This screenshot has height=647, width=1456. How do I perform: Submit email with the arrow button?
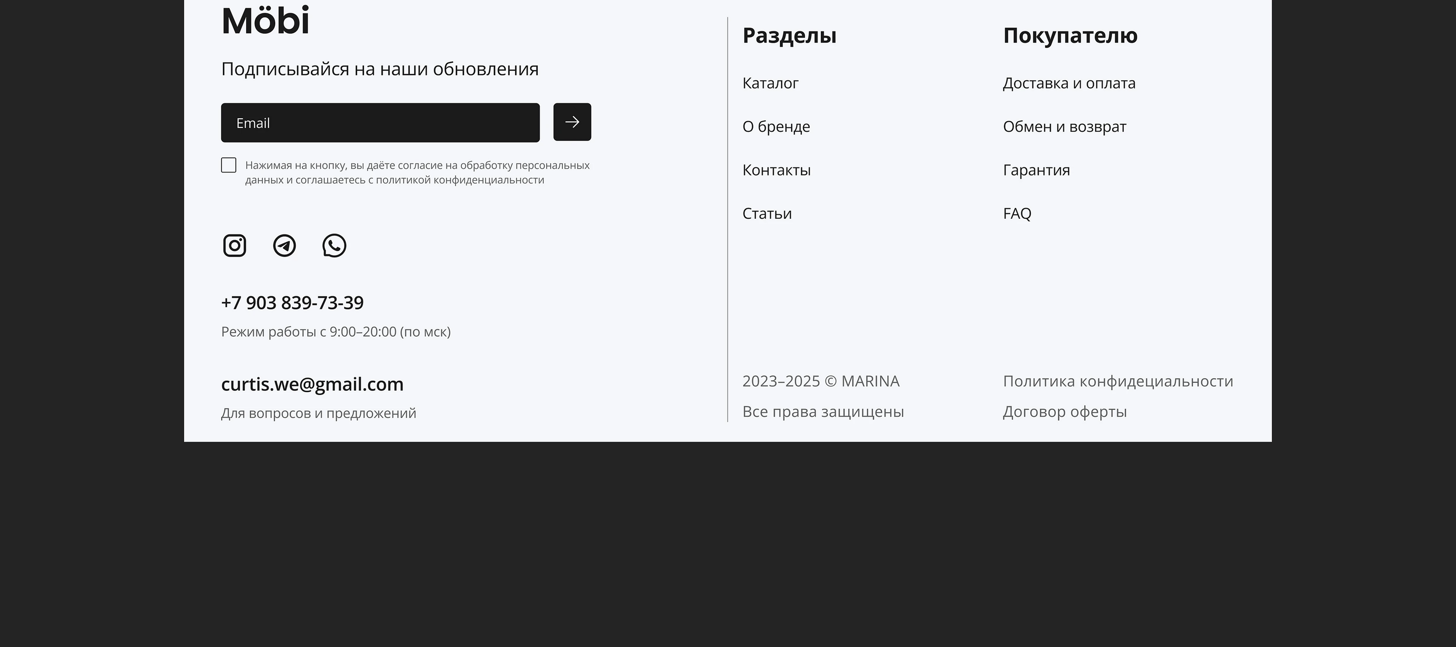tap(572, 122)
